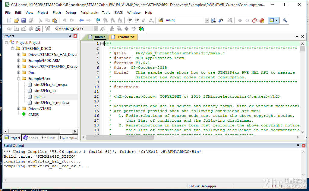
Task: Click the Copy icon in the toolbar
Action: point(48,20)
